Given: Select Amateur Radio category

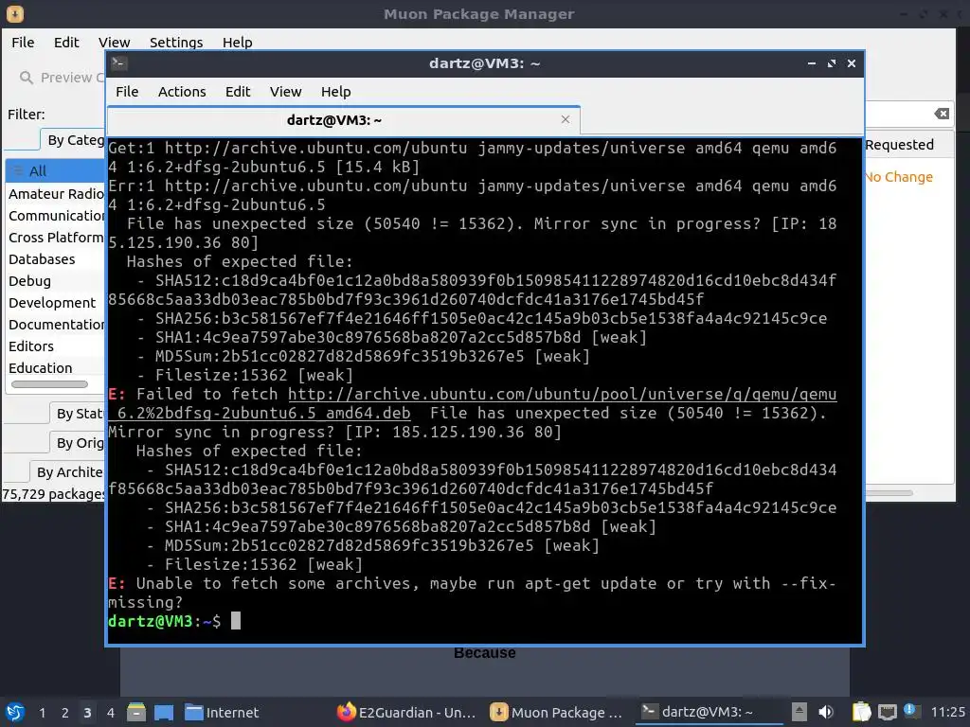Looking at the screenshot, I should [x=56, y=193].
